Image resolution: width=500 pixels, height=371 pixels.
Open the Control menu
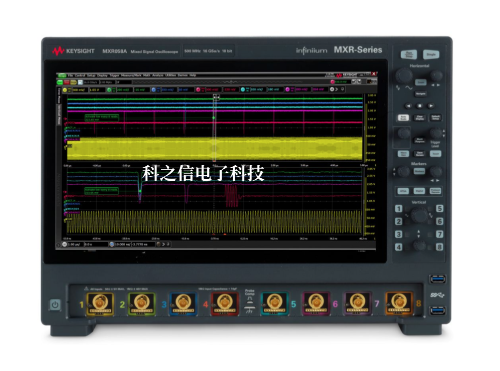coord(79,75)
